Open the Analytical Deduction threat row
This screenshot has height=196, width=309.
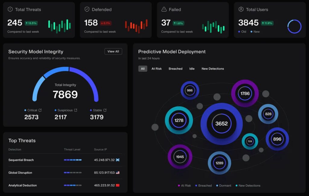coord(23,185)
